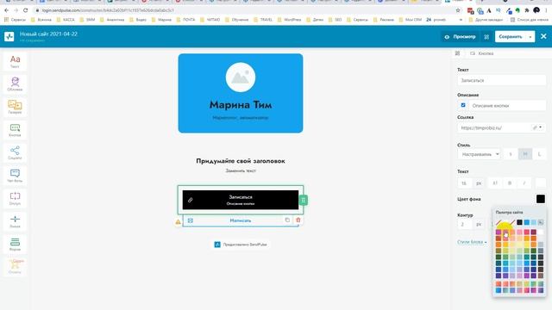Edit heading Придумайте свой заголовок
The image size is (552, 310).
pyautogui.click(x=241, y=161)
